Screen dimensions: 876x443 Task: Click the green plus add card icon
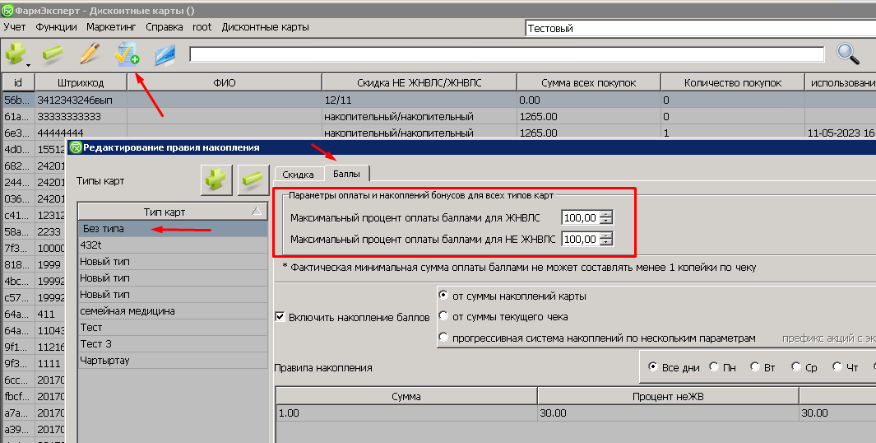click(x=15, y=54)
